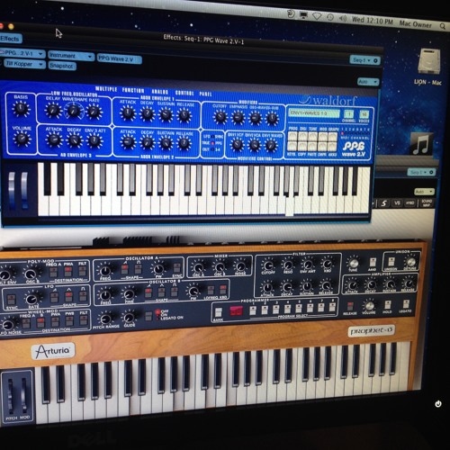Click ADSR Envelope 2 RELEASE knob
The height and width of the screenshot is (450, 450).
[184, 144]
